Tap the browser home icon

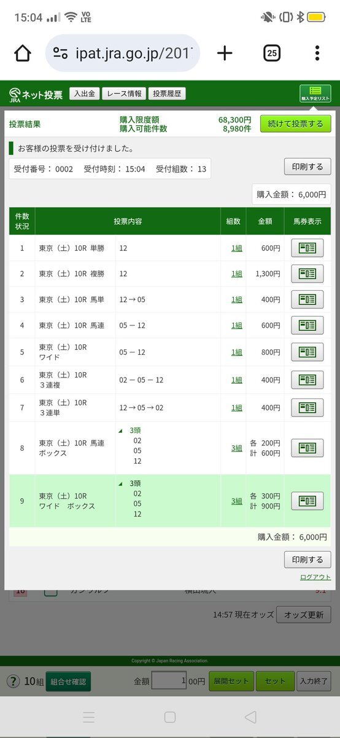point(23,54)
